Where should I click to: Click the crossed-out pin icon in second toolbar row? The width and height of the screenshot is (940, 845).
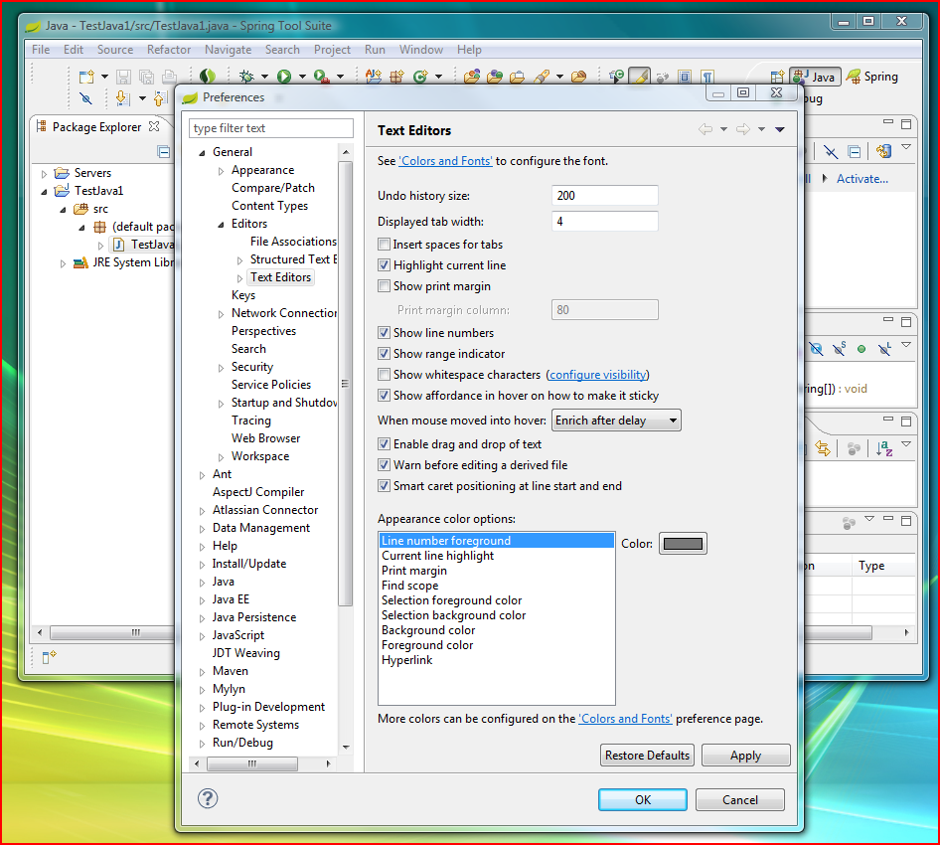[85, 98]
